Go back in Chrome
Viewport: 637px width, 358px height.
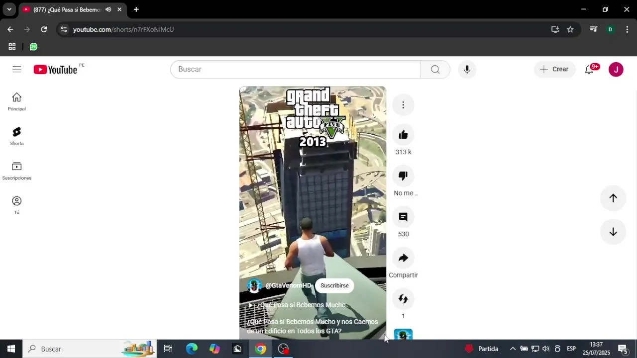10,29
